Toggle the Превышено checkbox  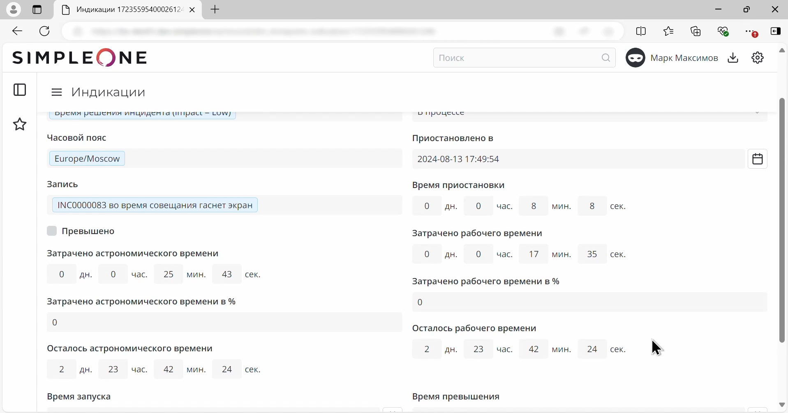coord(52,231)
